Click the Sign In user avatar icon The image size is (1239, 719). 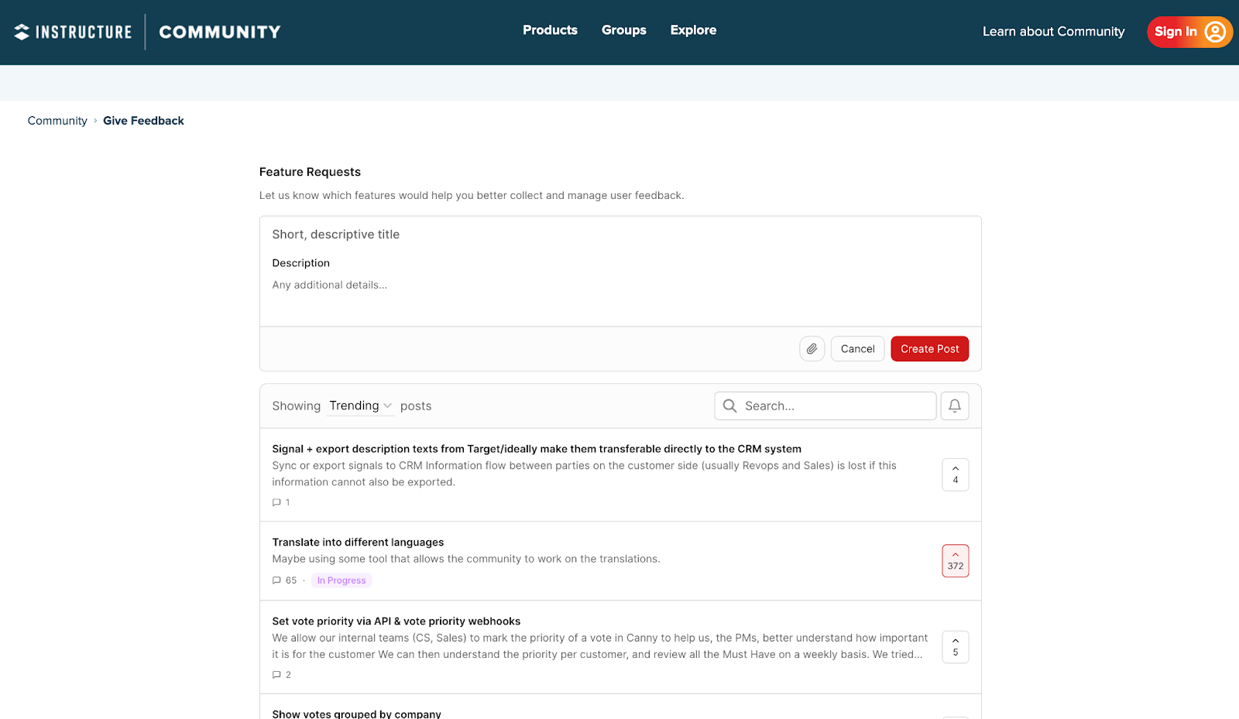[1215, 32]
